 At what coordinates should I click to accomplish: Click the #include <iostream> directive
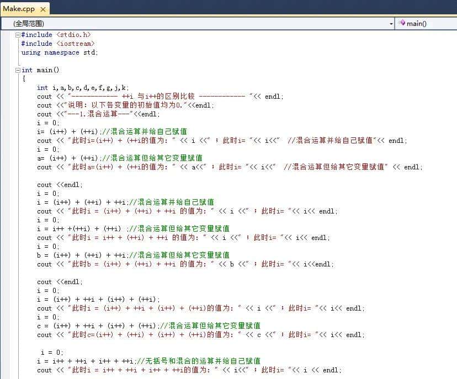coord(58,43)
